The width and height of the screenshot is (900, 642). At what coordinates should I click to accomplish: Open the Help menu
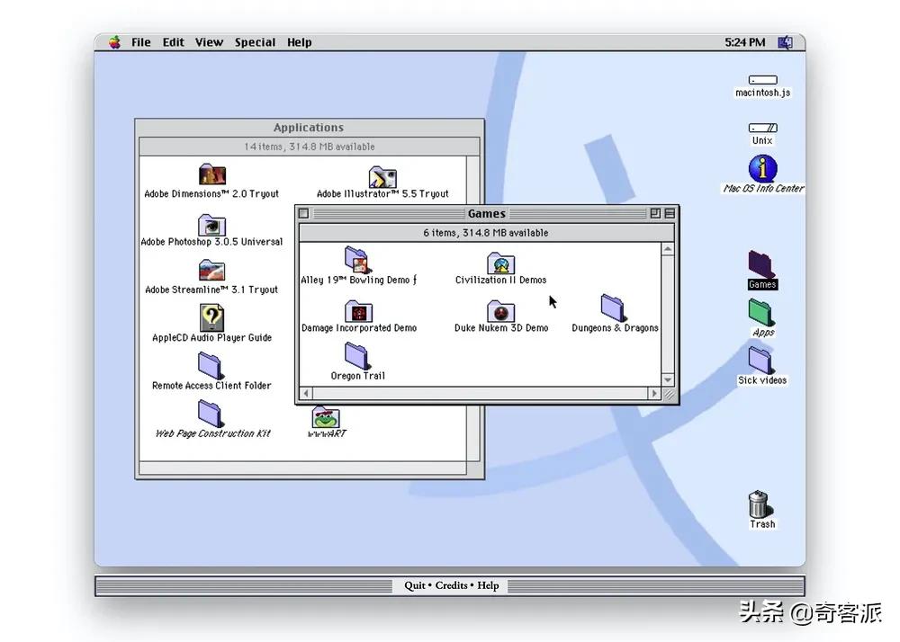pyautogui.click(x=299, y=42)
